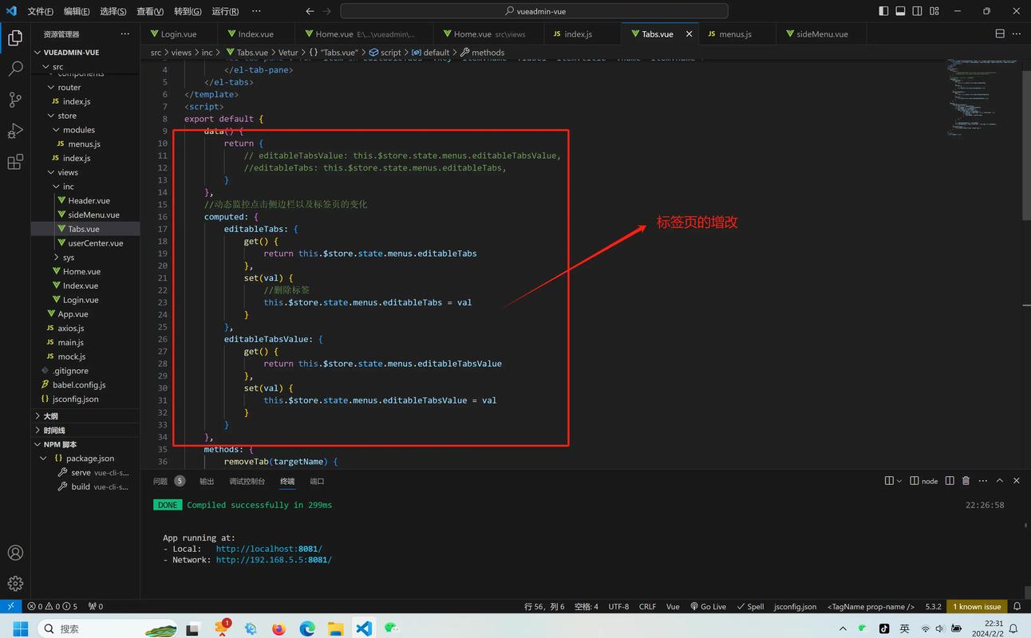
Task: Toggle the bottom panel layout button
Action: pyautogui.click(x=900, y=11)
